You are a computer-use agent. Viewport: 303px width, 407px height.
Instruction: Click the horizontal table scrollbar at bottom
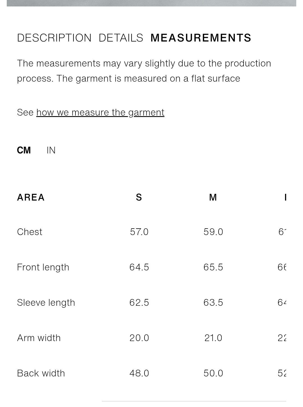194,401
